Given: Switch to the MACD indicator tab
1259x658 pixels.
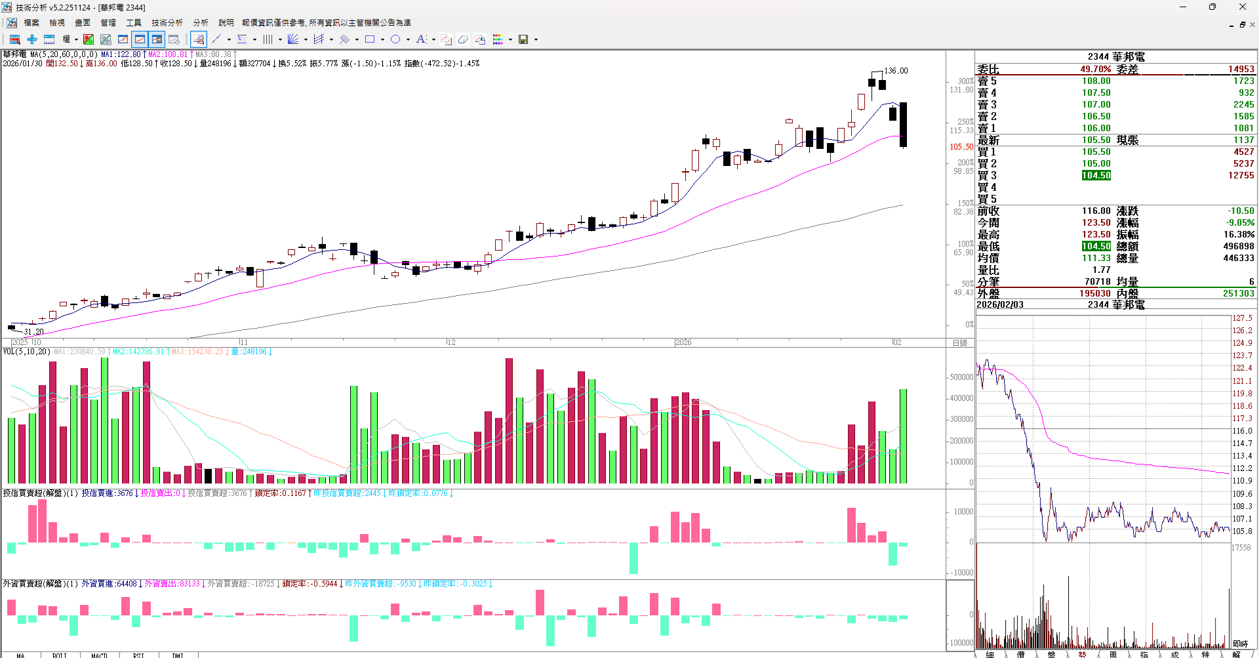Looking at the screenshot, I should (99, 655).
